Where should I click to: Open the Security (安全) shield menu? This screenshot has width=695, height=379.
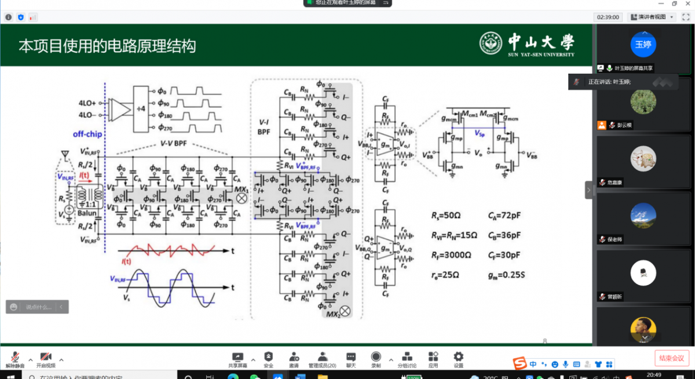pyautogui.click(x=268, y=359)
